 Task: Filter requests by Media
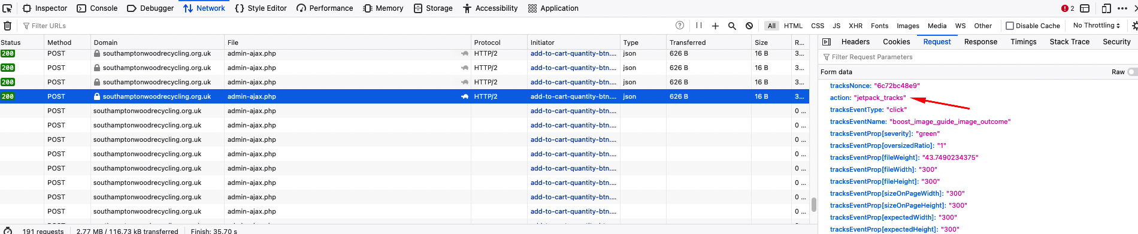pos(937,26)
